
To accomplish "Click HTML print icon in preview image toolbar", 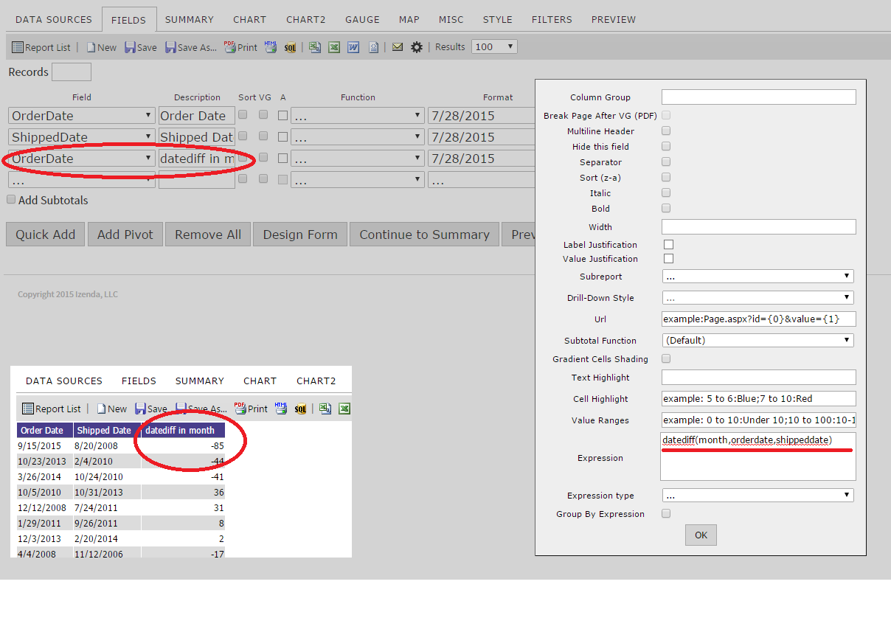I will (x=281, y=409).
